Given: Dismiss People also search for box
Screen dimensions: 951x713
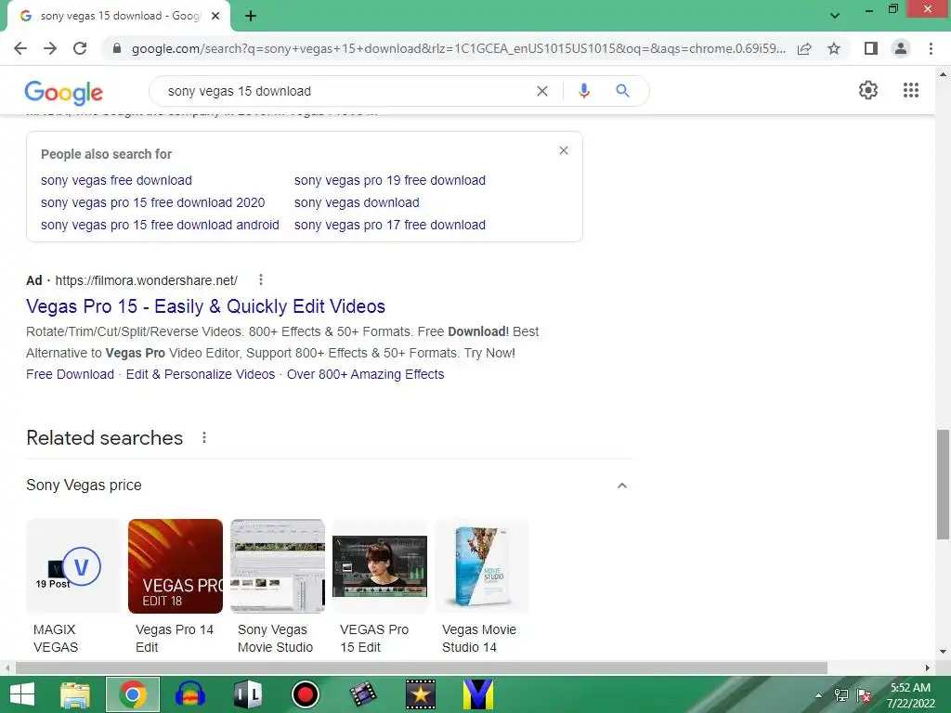Looking at the screenshot, I should [564, 150].
